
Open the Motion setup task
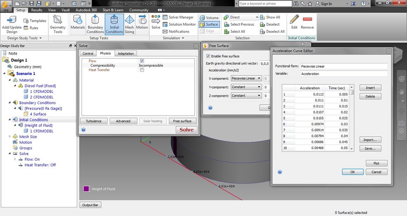pyautogui.click(x=142, y=22)
